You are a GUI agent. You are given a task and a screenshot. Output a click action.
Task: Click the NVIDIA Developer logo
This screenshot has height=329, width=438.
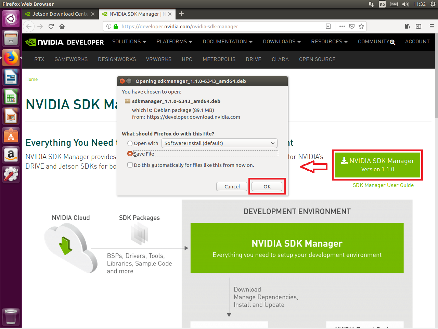pyautogui.click(x=65, y=42)
